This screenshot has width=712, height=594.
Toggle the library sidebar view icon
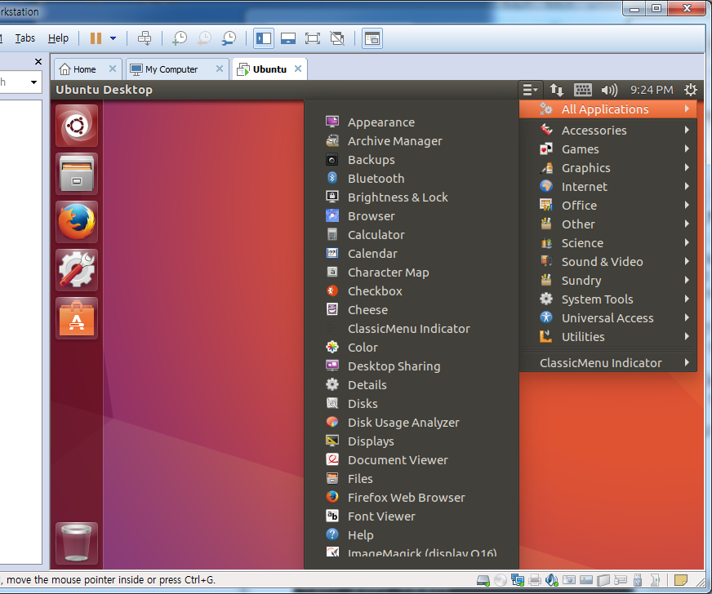click(264, 38)
